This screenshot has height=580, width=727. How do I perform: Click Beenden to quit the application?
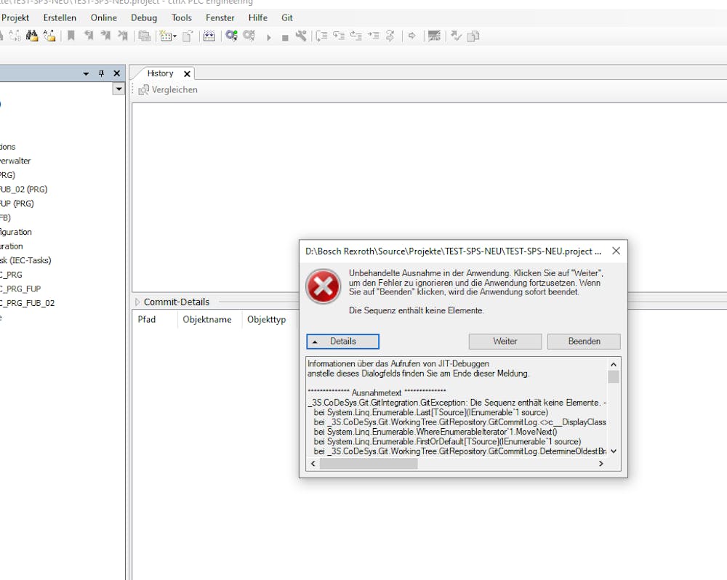585,341
